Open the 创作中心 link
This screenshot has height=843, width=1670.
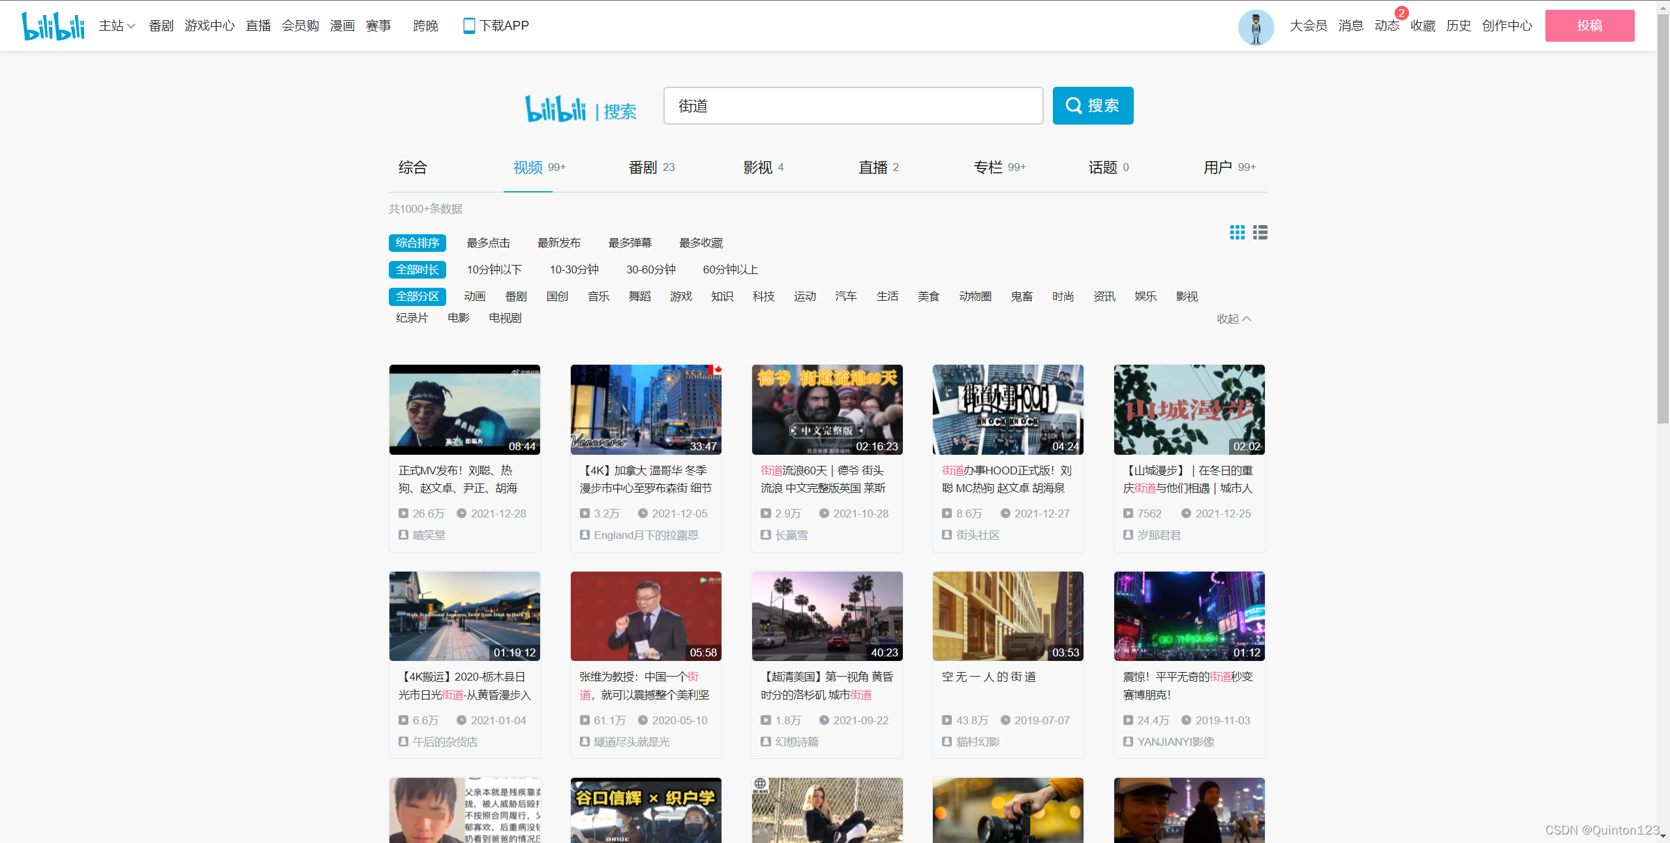point(1506,25)
